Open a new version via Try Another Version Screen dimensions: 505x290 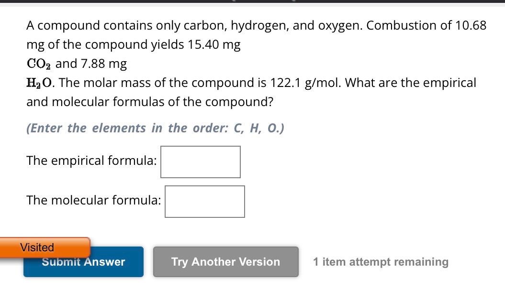(x=225, y=261)
